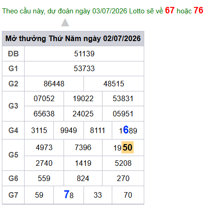The image size is (205, 206).
Task: Click the G5 row label
Action: [x=13, y=155]
